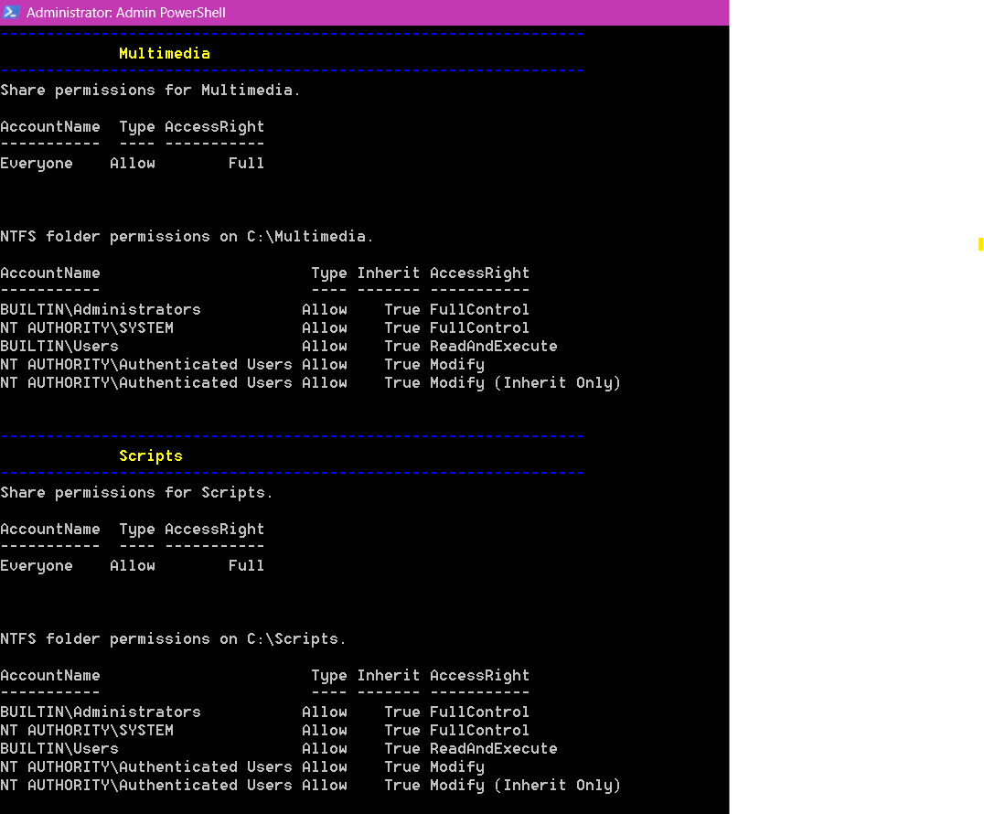Click 'AccessRight' header in Multimedia share table
This screenshot has height=814, width=984.
pos(215,127)
